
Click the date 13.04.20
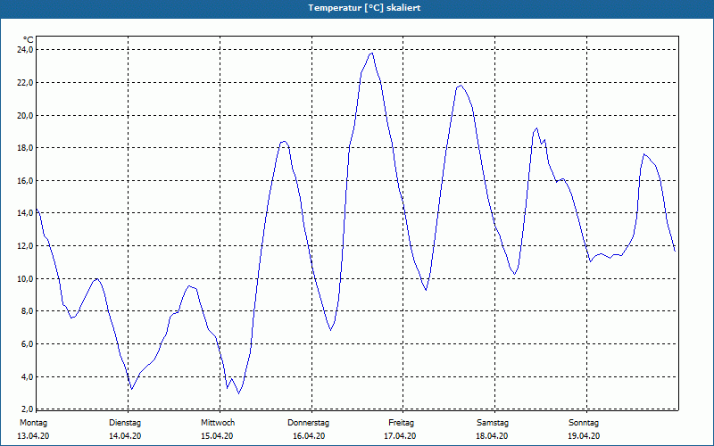pos(33,436)
